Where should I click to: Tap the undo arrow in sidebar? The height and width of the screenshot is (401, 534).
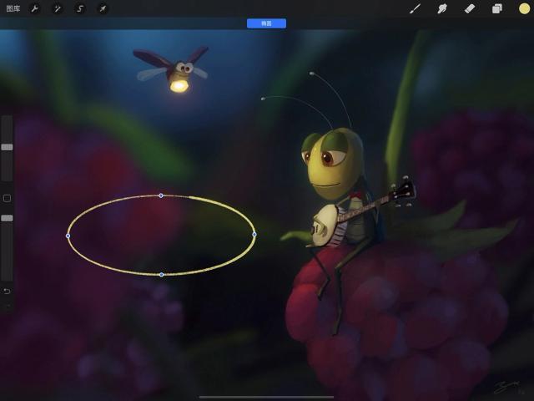pyautogui.click(x=7, y=291)
